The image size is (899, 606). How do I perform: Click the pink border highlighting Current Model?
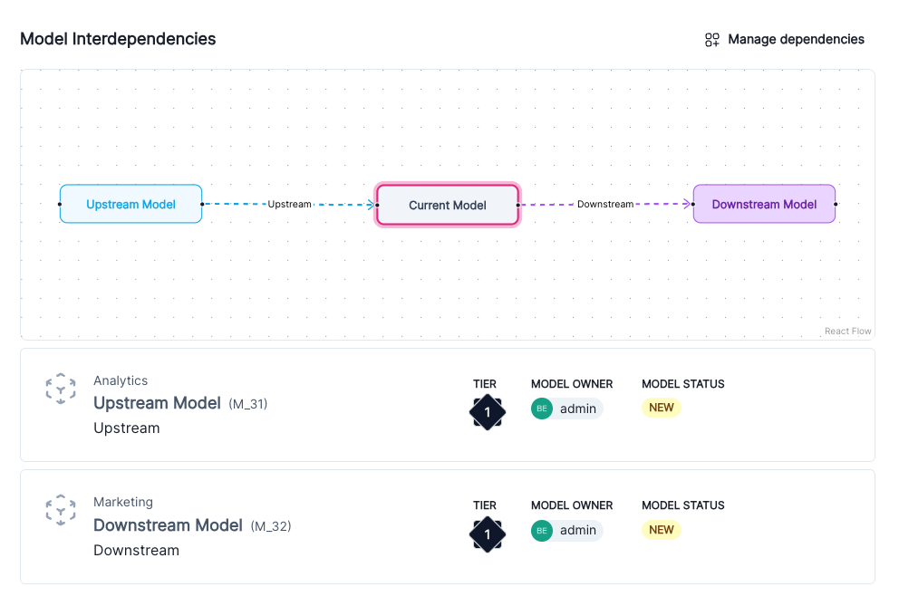tap(447, 185)
